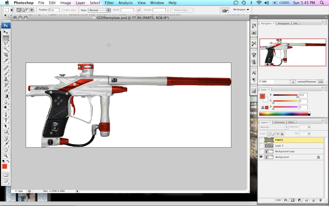Select the Clone Stamp tool

6,79
